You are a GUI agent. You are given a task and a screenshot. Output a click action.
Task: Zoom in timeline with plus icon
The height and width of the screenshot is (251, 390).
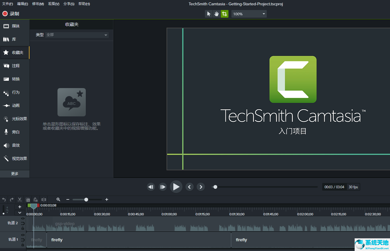tap(107, 199)
